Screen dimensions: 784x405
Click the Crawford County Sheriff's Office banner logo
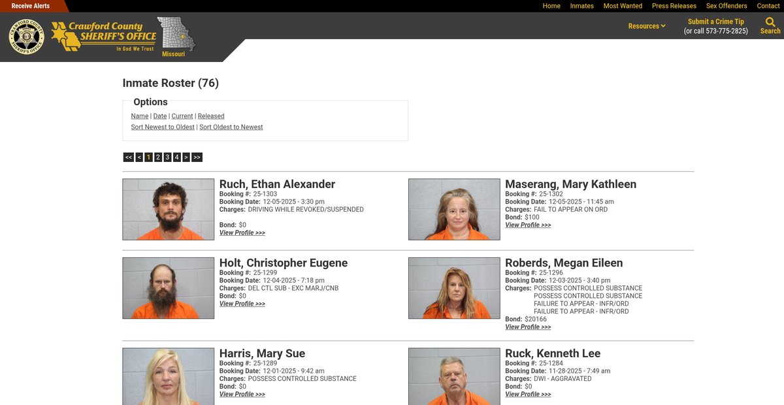tap(104, 37)
